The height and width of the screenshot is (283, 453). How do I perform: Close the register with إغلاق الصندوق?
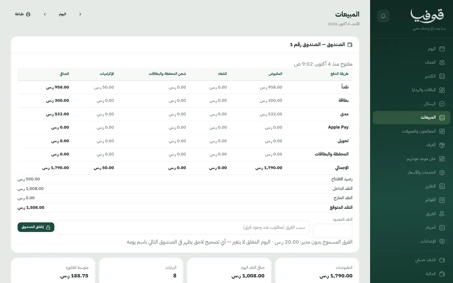36,227
